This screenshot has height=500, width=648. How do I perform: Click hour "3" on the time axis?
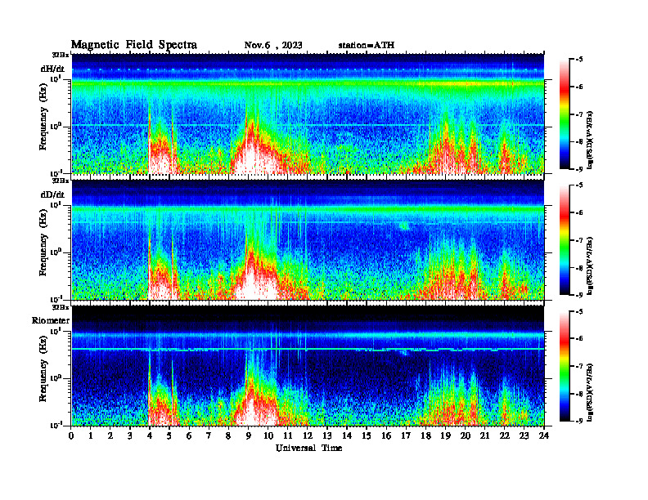point(130,436)
